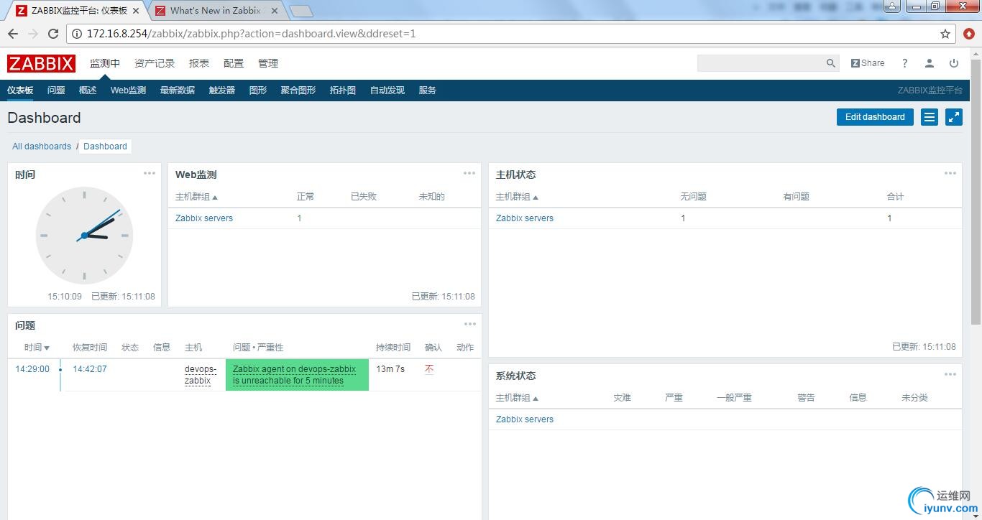This screenshot has height=520, width=982.
Task: Open problem time 14:29:00 link
Action: click(32, 369)
